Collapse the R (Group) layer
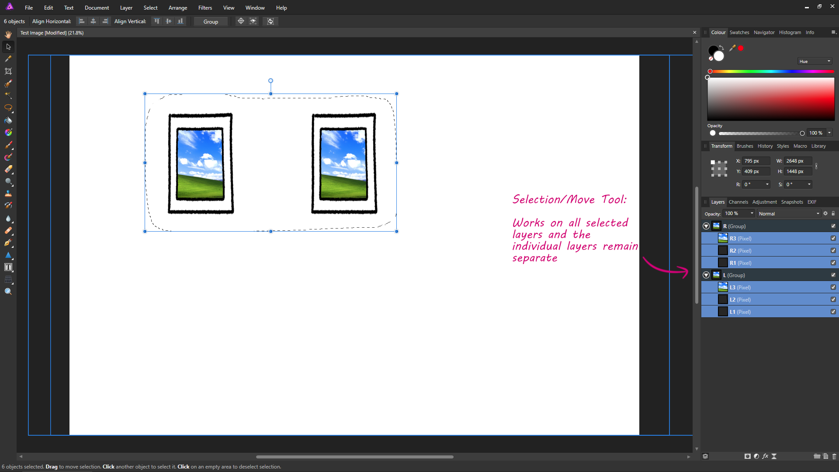Screen dimensions: 839x472 point(706,226)
